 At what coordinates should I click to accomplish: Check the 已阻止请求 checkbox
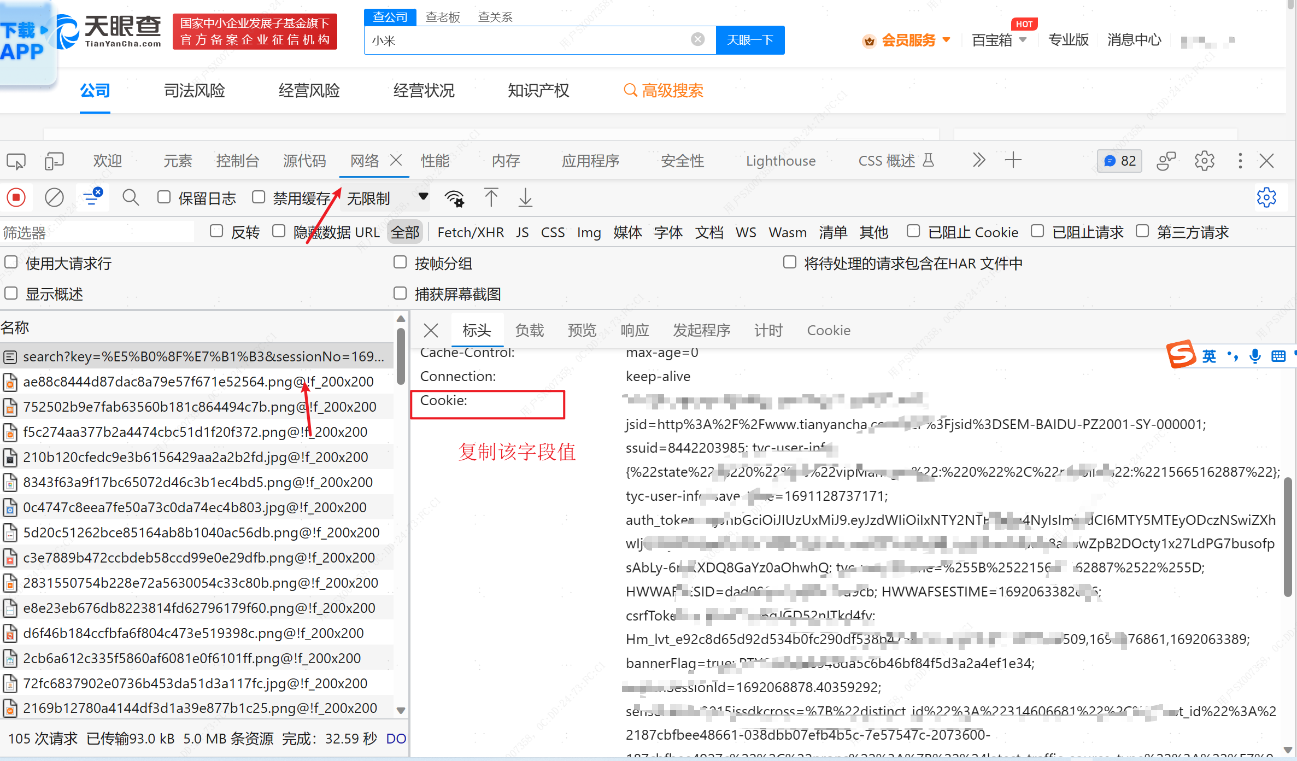pyautogui.click(x=1037, y=231)
